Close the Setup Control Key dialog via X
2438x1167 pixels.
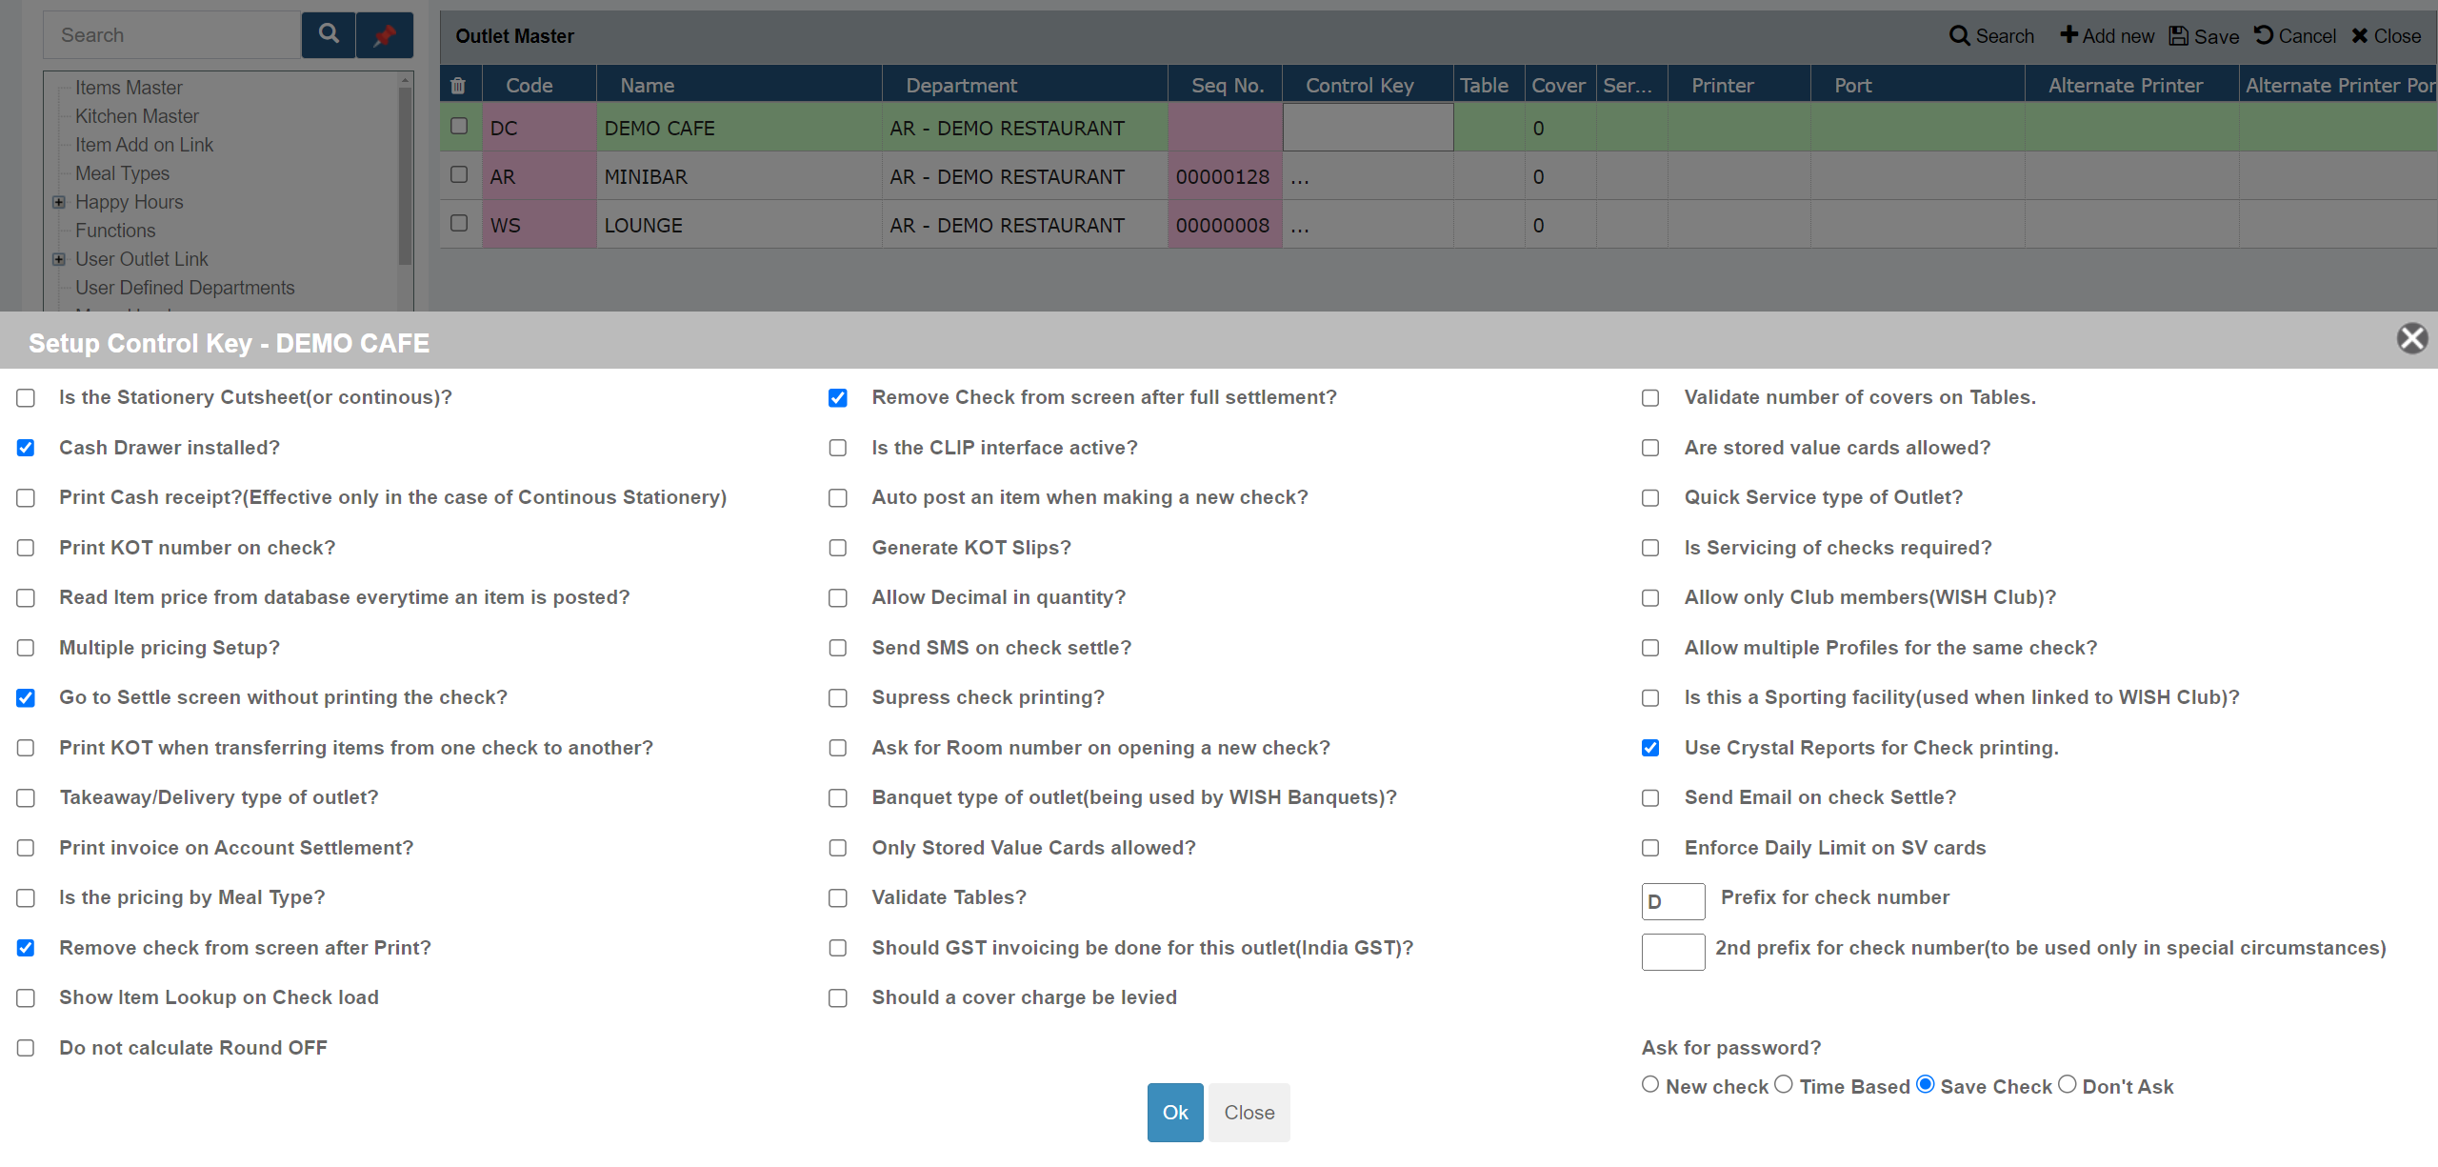click(x=2411, y=338)
